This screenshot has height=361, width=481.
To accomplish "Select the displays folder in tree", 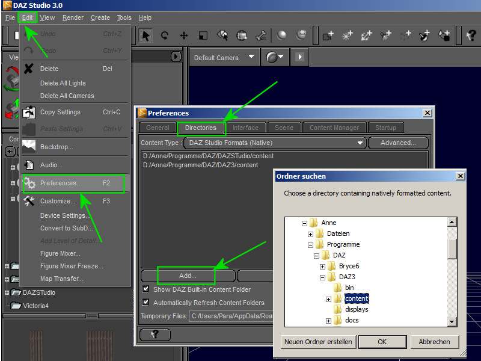I will pyautogui.click(x=357, y=309).
